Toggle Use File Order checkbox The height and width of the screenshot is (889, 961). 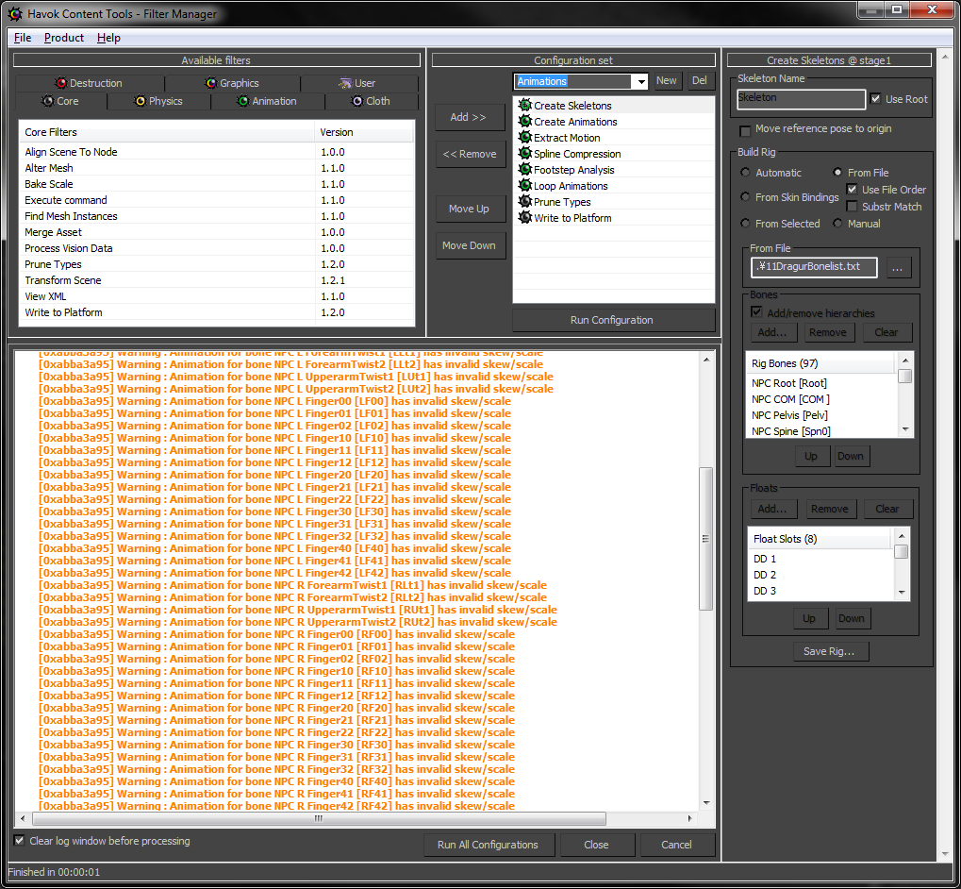pos(852,189)
